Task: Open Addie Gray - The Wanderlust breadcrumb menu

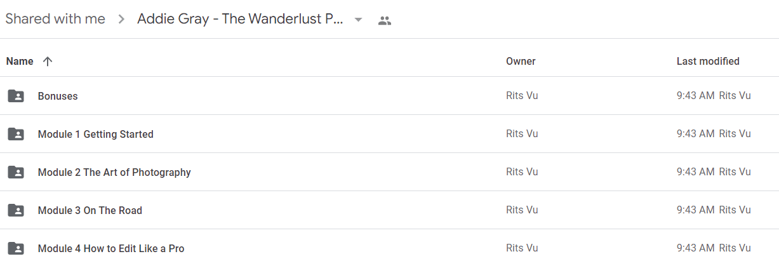Action: point(241,20)
